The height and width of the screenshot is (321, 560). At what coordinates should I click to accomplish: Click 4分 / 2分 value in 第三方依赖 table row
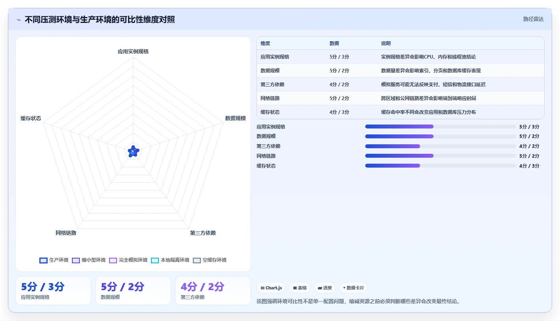coord(339,85)
